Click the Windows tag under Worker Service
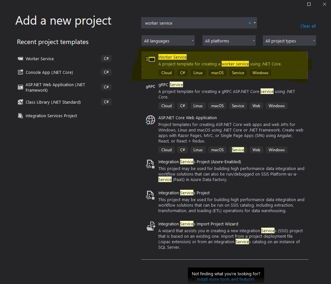Image resolution: width=331 pixels, height=284 pixels. pos(260,73)
